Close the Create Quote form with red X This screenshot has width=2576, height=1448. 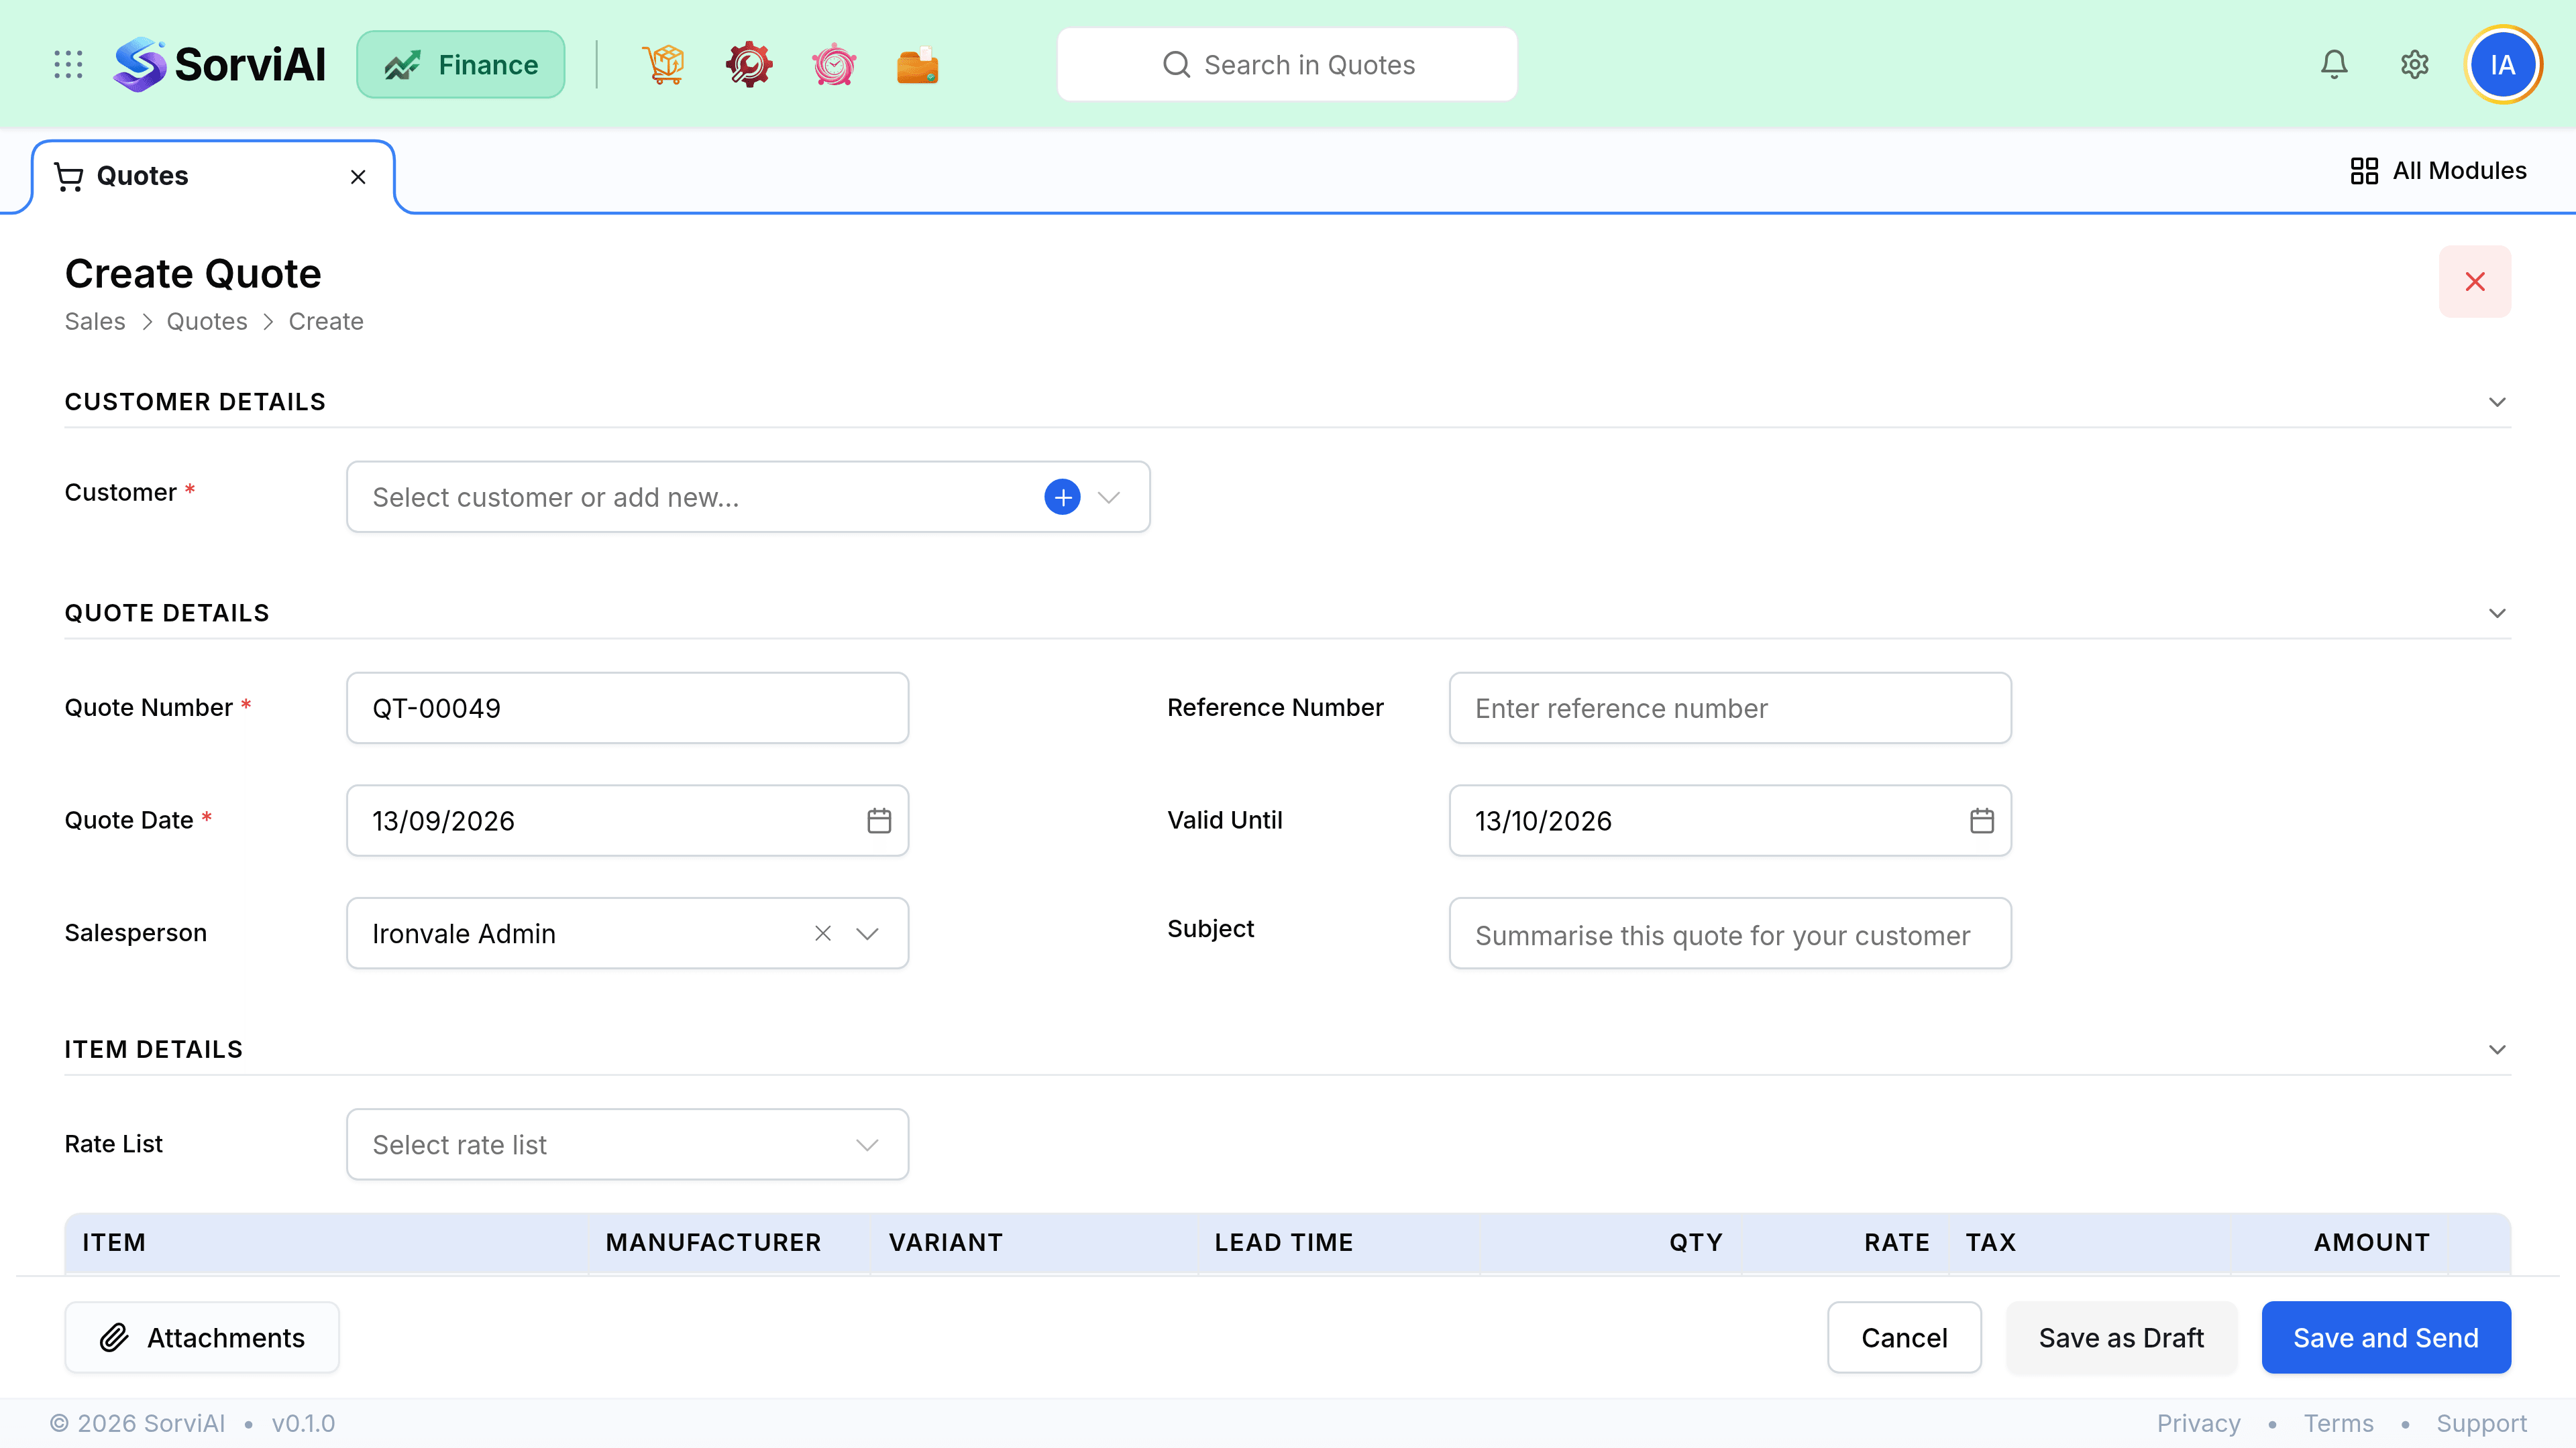coord(2475,282)
